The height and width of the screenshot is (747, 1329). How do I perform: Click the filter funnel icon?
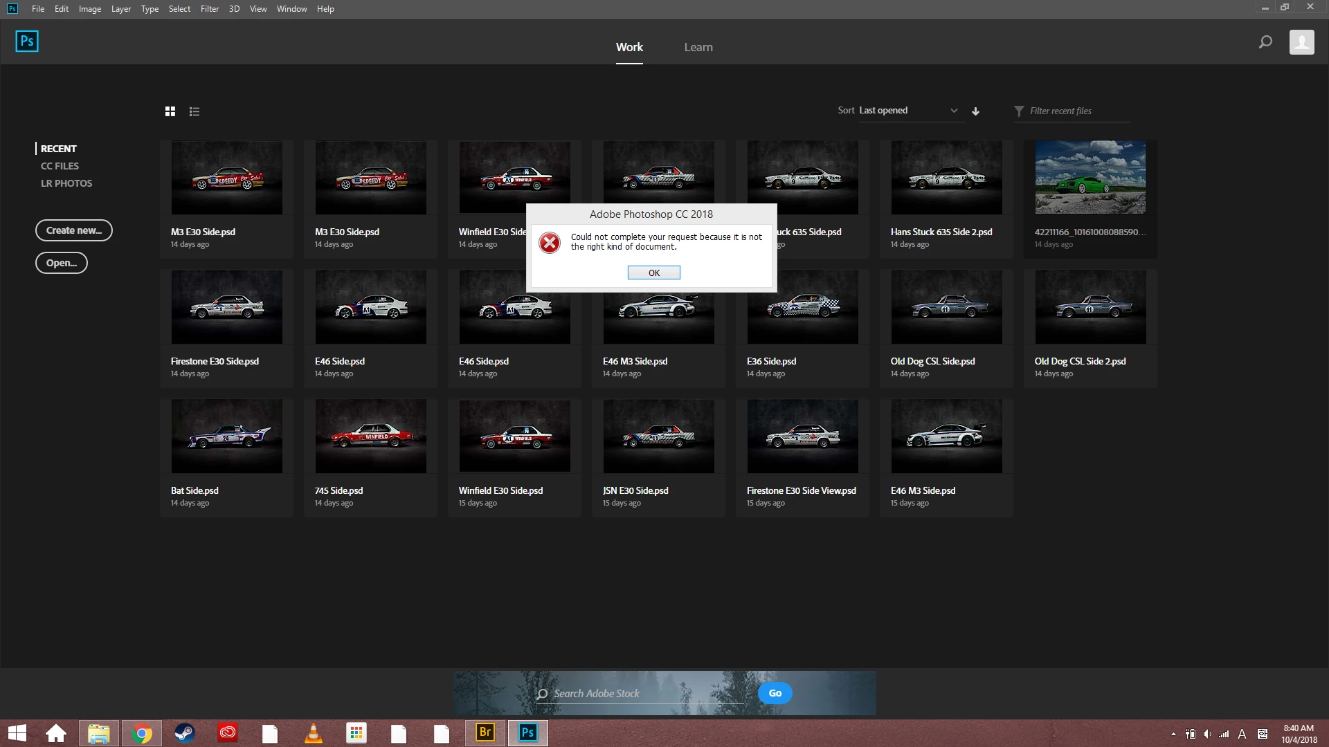(1019, 111)
